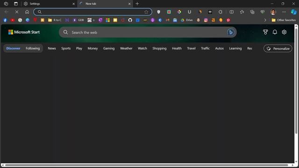Screen dimensions: 299x168
Task: Open the Sports category
Action: pyautogui.click(x=66, y=49)
